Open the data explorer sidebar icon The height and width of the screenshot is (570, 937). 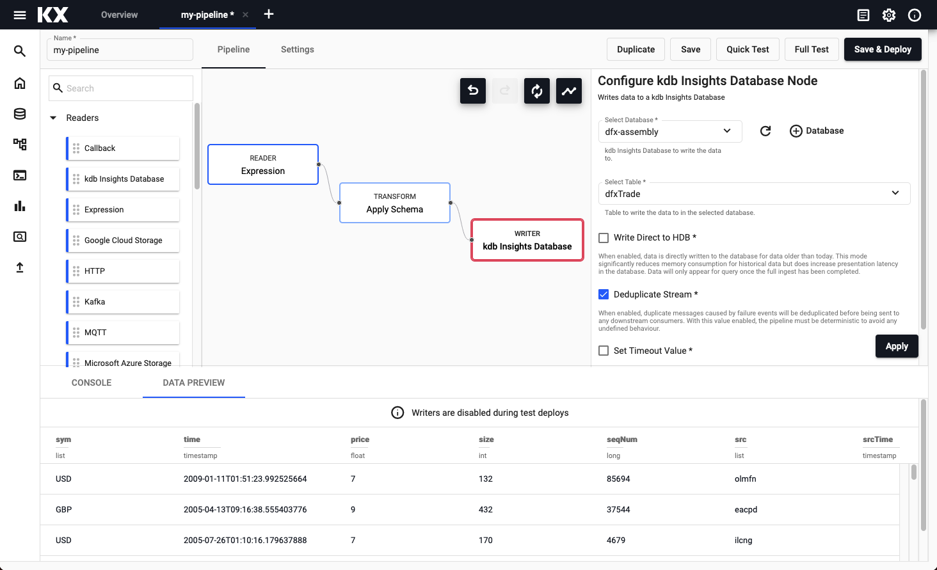[20, 237]
